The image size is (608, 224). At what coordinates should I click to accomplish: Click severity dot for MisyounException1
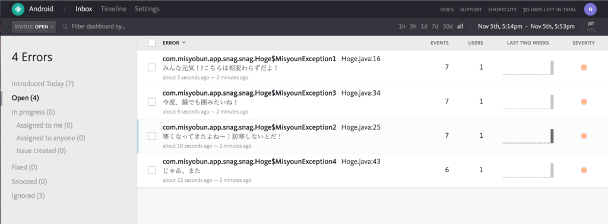point(584,68)
